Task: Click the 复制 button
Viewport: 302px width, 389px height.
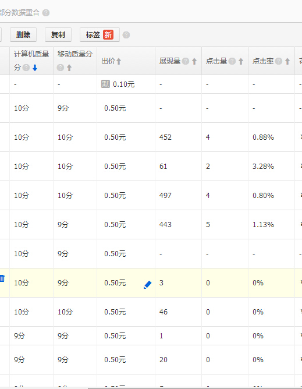Action: click(58, 35)
